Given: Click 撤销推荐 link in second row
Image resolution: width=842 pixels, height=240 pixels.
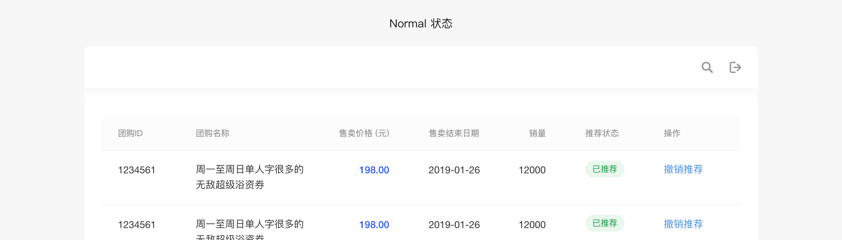Looking at the screenshot, I should pos(683,224).
